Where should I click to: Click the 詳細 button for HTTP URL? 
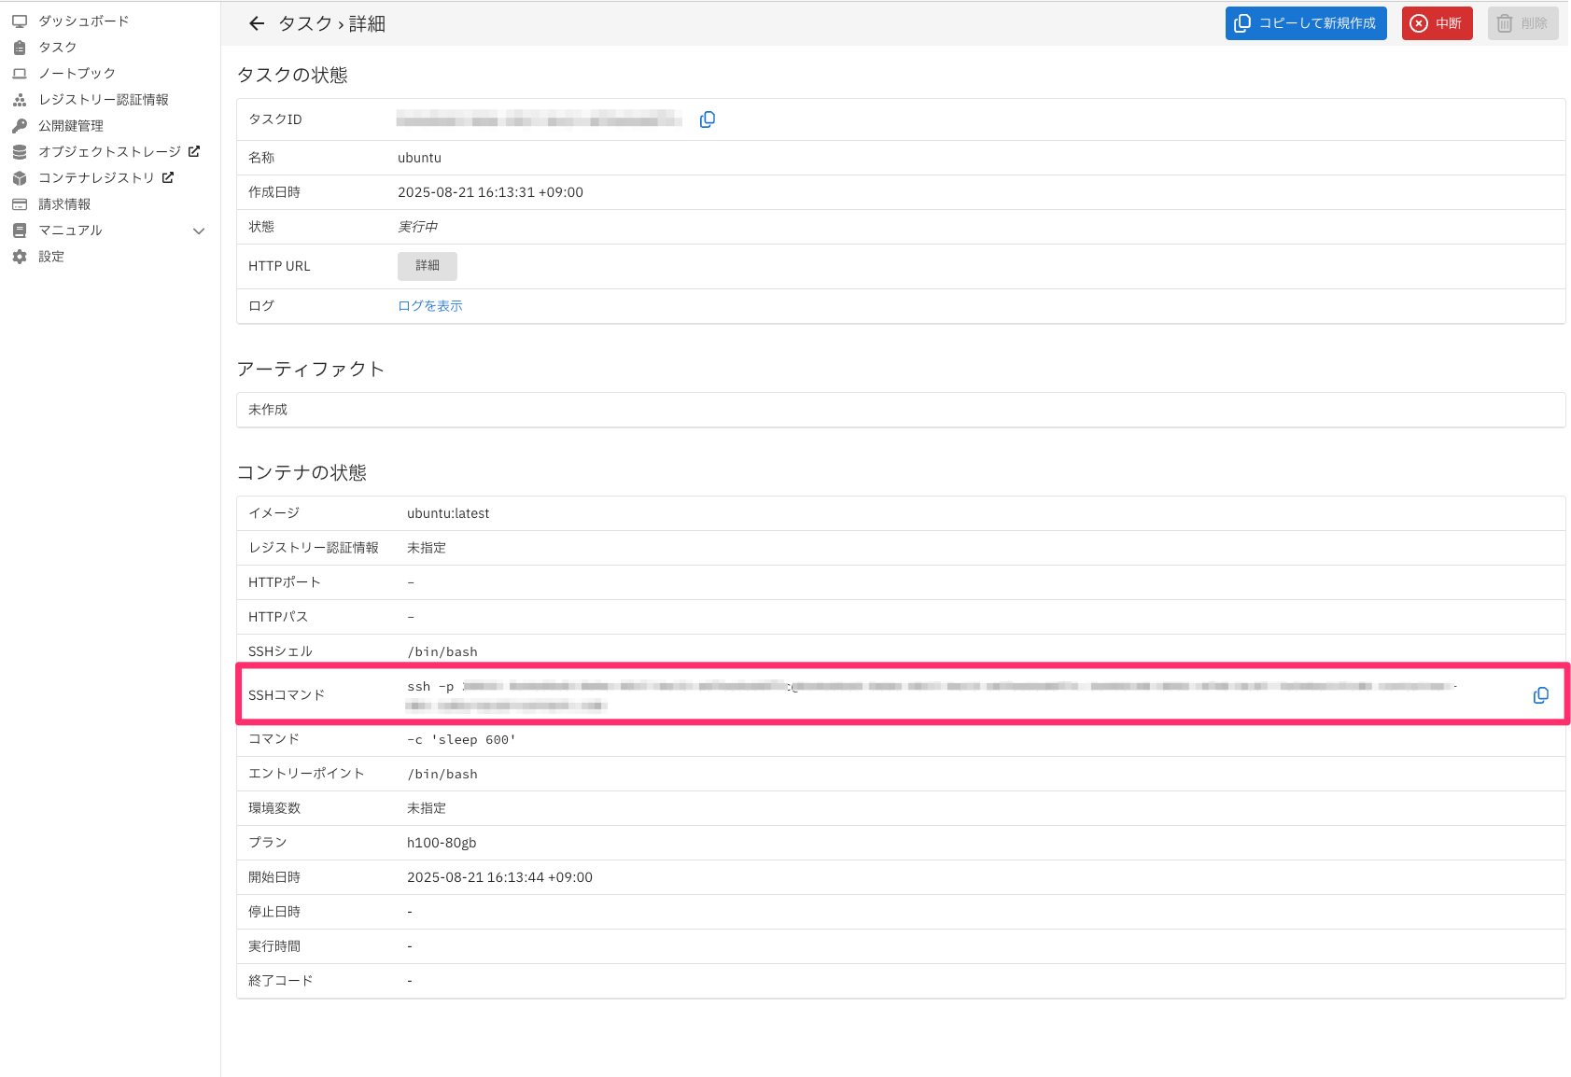427,266
